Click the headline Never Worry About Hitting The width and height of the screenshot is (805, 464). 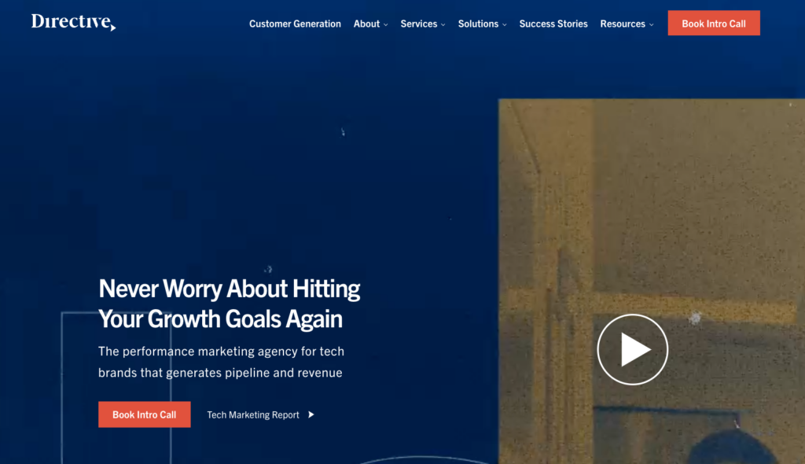[x=229, y=289]
